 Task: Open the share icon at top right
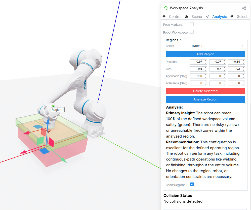244,8
